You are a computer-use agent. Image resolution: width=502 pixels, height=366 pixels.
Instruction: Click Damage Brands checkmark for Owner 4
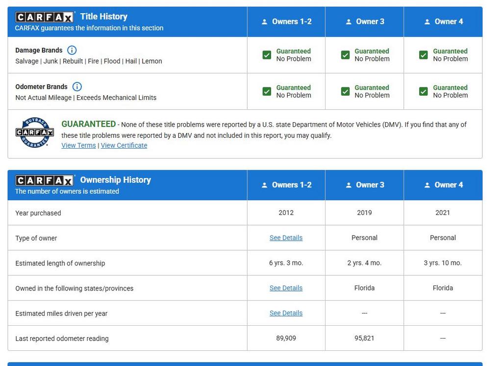pyautogui.click(x=424, y=55)
